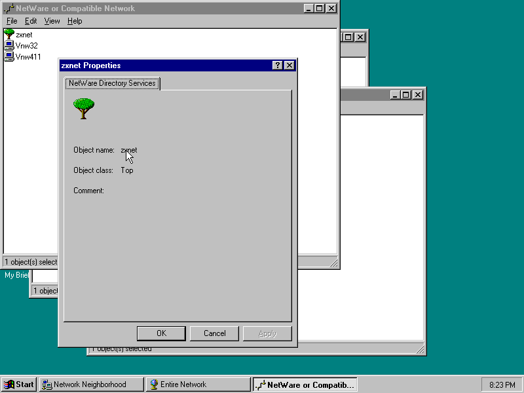Open the View menu
Image resolution: width=524 pixels, height=393 pixels.
tap(52, 21)
